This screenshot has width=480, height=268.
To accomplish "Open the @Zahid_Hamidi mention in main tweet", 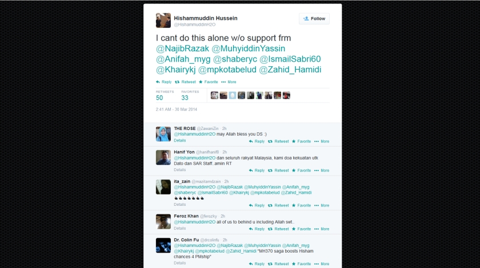I will (290, 70).
